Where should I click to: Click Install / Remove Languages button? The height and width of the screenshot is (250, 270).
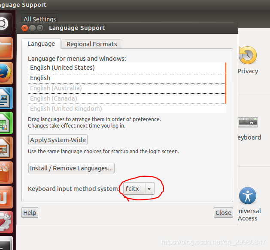click(x=71, y=168)
